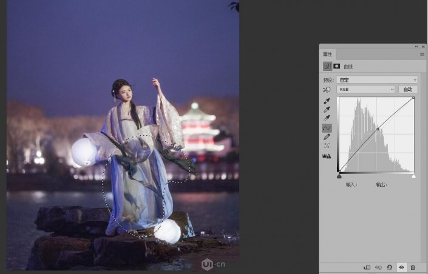Reset curves to adjustment defaults
The image size is (428, 274).
pos(389,267)
